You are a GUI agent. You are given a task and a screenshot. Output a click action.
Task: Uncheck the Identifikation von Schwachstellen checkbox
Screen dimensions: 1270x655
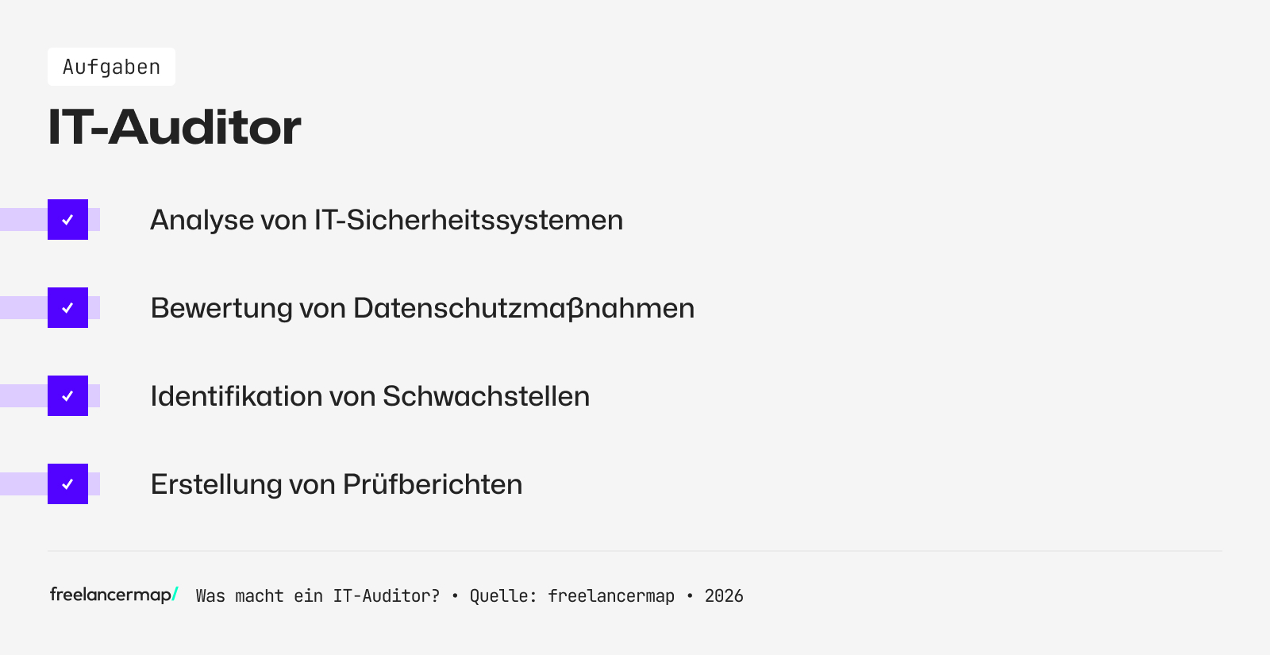(x=67, y=396)
